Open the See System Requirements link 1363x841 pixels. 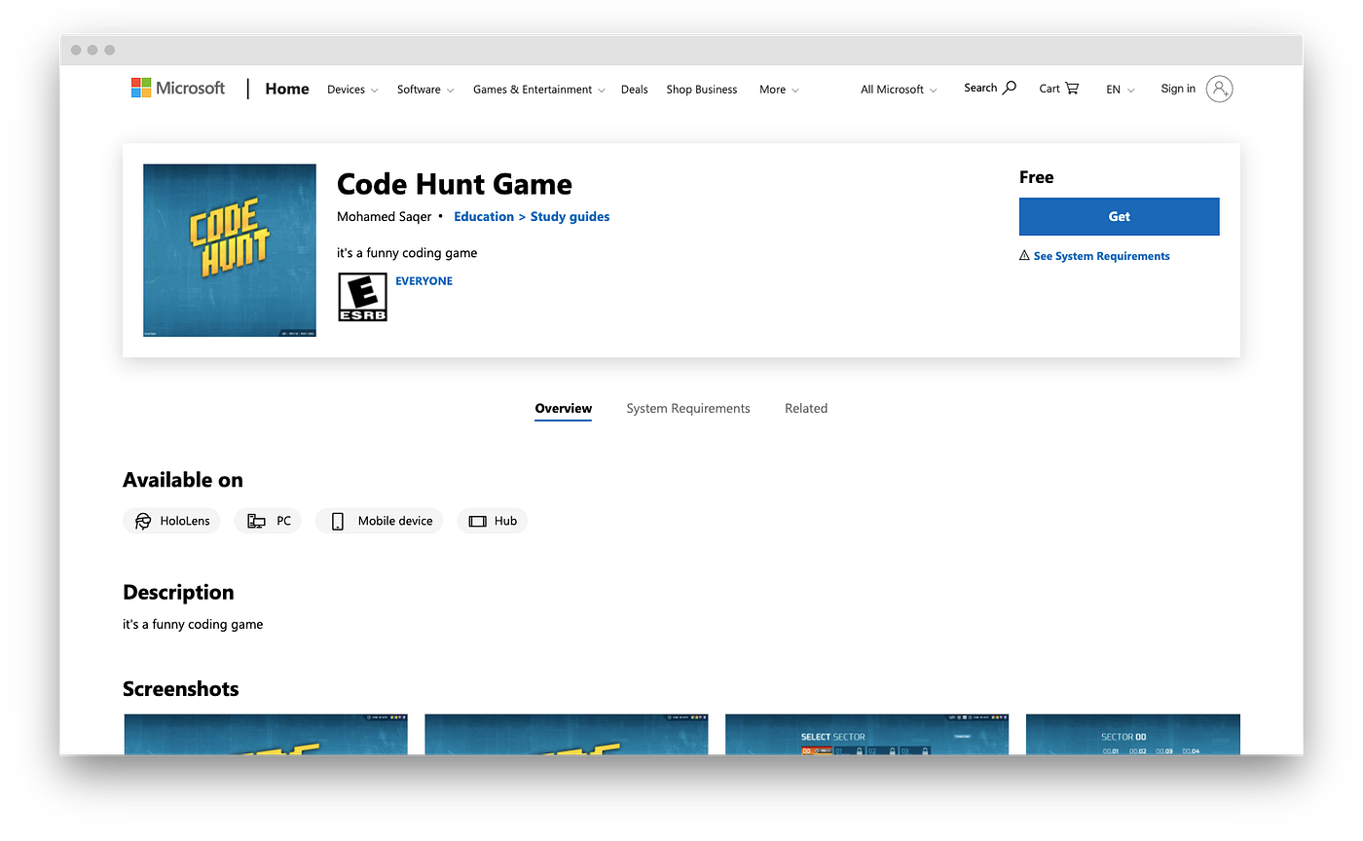click(x=1102, y=256)
